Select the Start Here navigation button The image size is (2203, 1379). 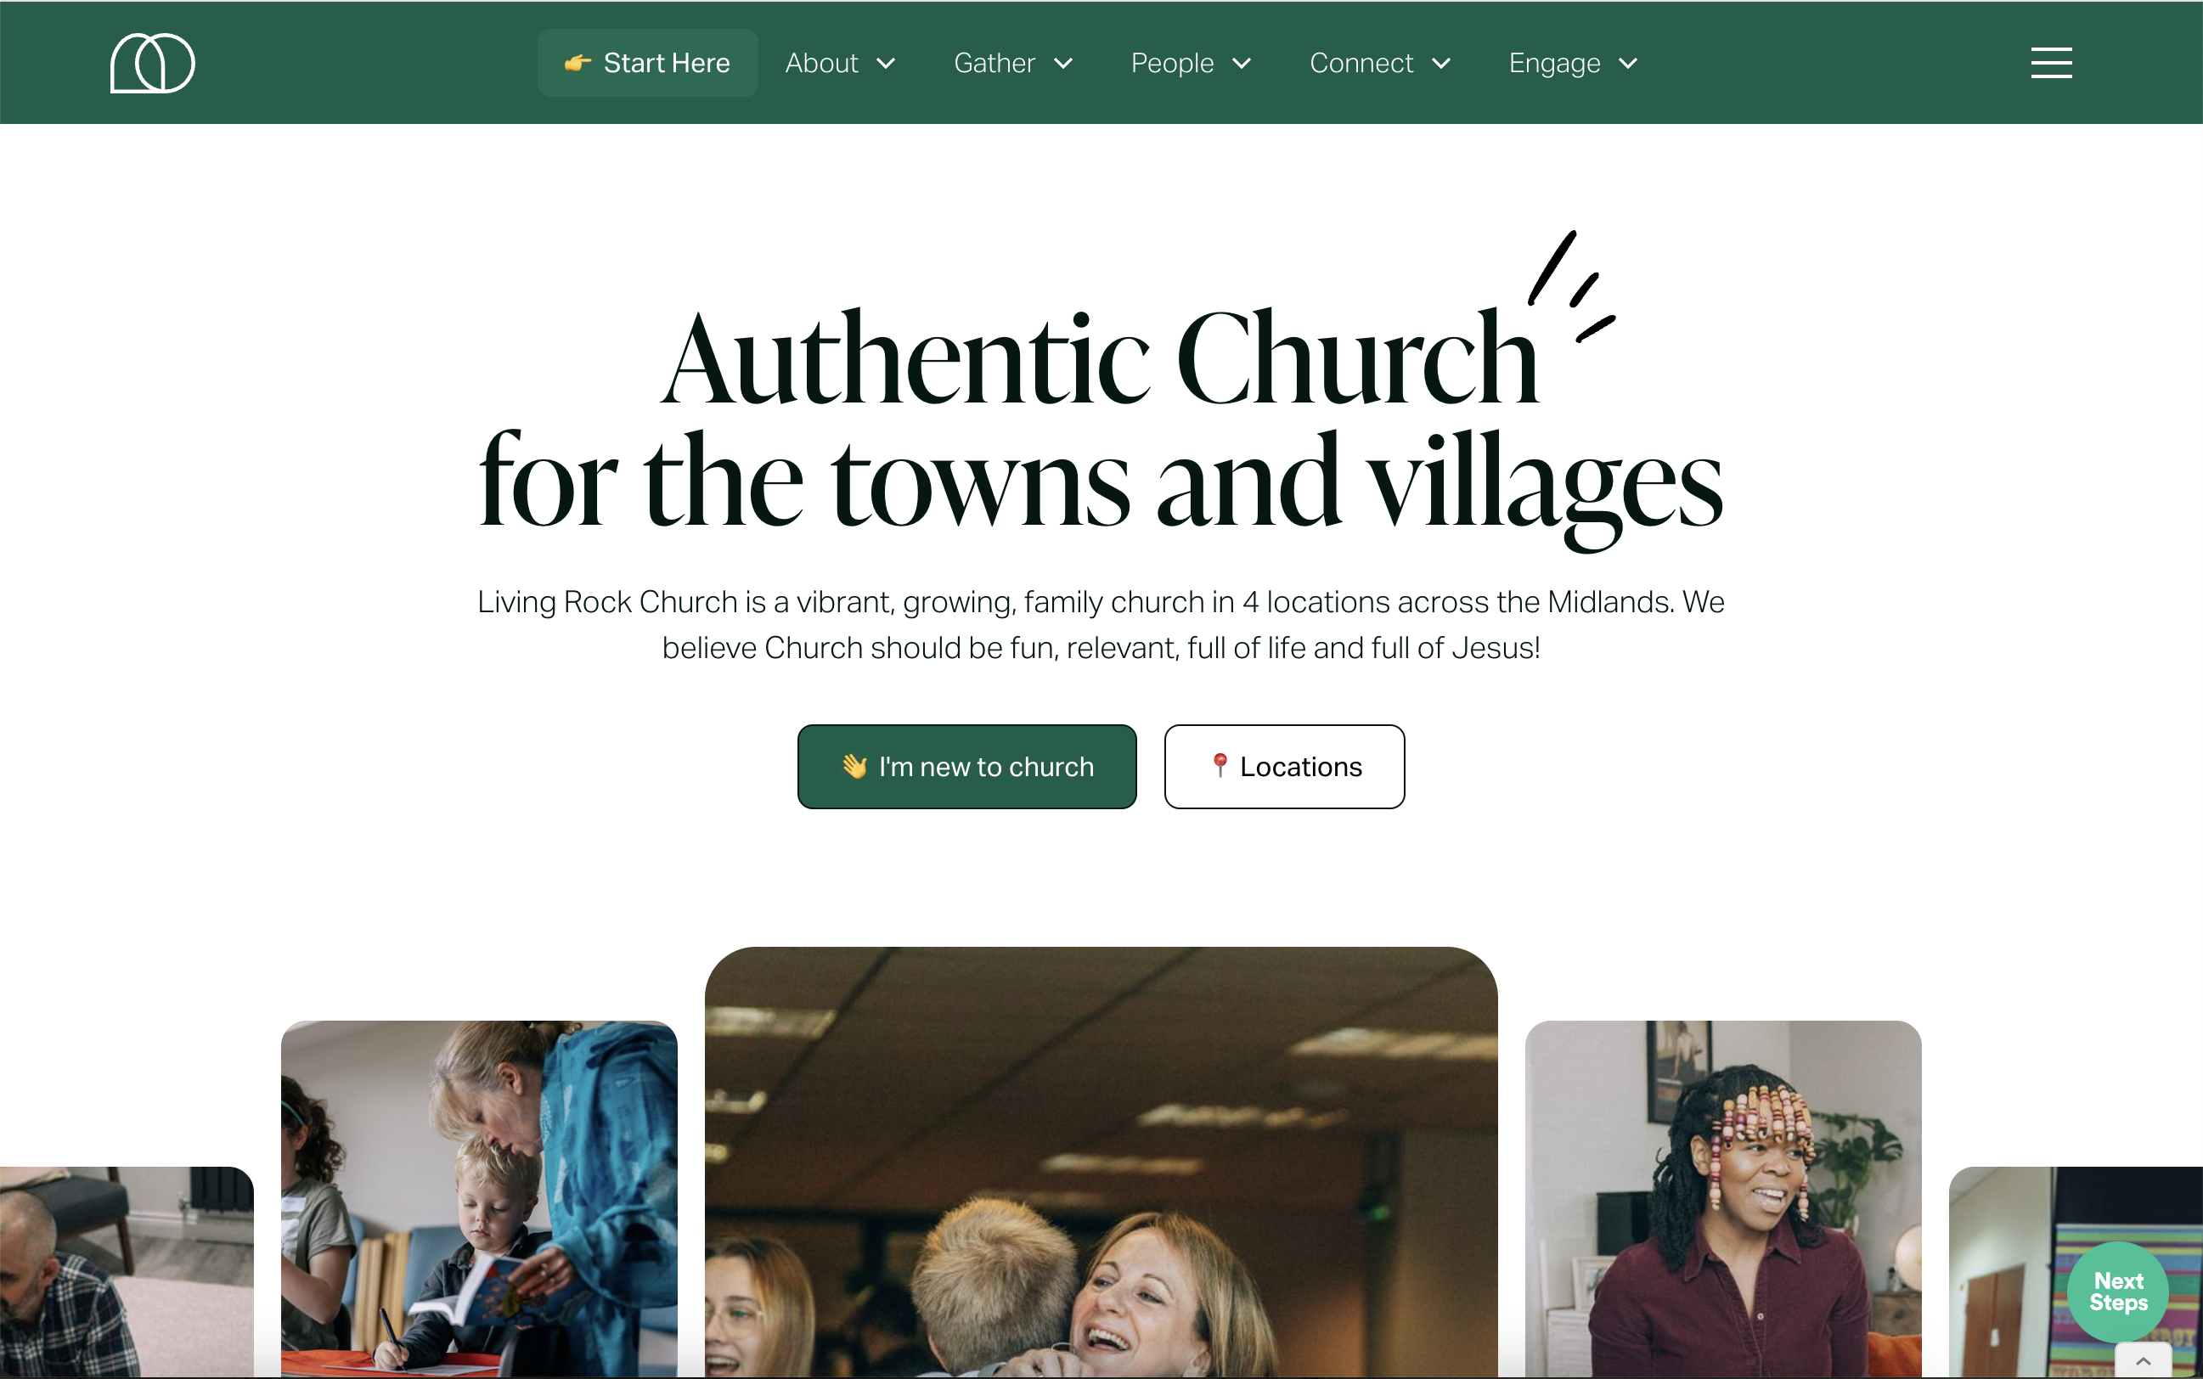648,63
